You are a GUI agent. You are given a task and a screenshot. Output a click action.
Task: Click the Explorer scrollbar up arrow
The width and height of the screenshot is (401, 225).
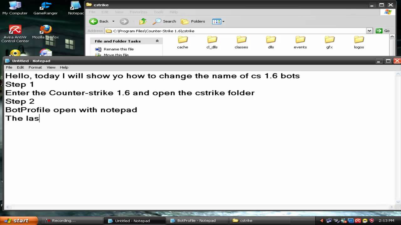click(392, 37)
